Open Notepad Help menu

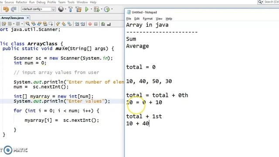169,19
